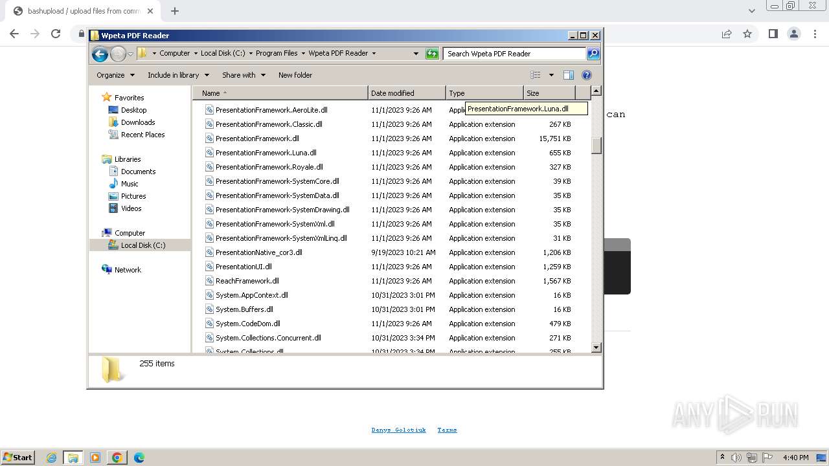This screenshot has width=829, height=466.
Task: Open Windows Media Player taskbar icon
Action: click(x=95, y=458)
